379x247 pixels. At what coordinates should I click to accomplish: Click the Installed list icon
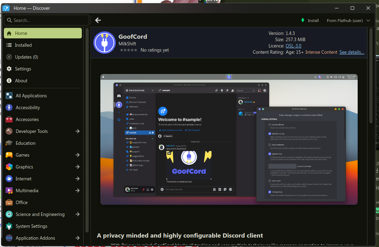[x=9, y=45]
